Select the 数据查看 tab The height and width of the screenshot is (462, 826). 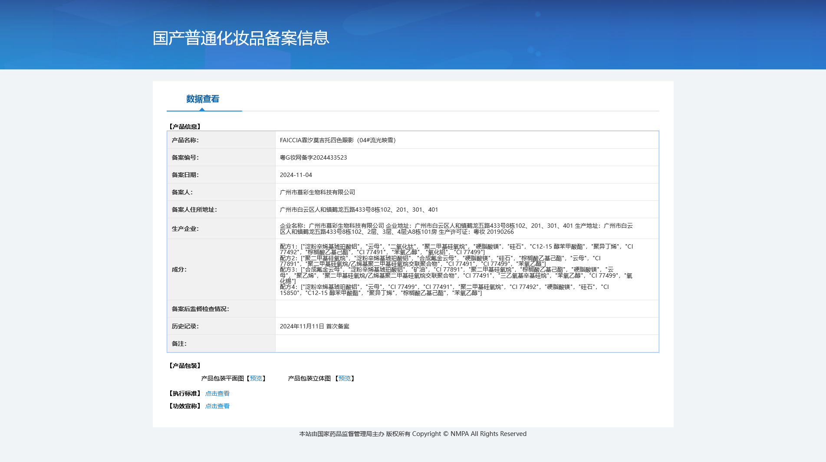[x=203, y=99]
